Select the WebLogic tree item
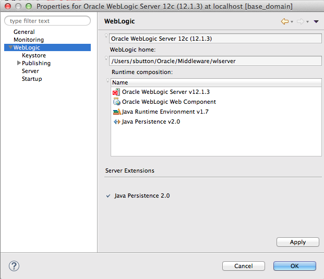The width and height of the screenshot is (324, 279). (x=47, y=47)
